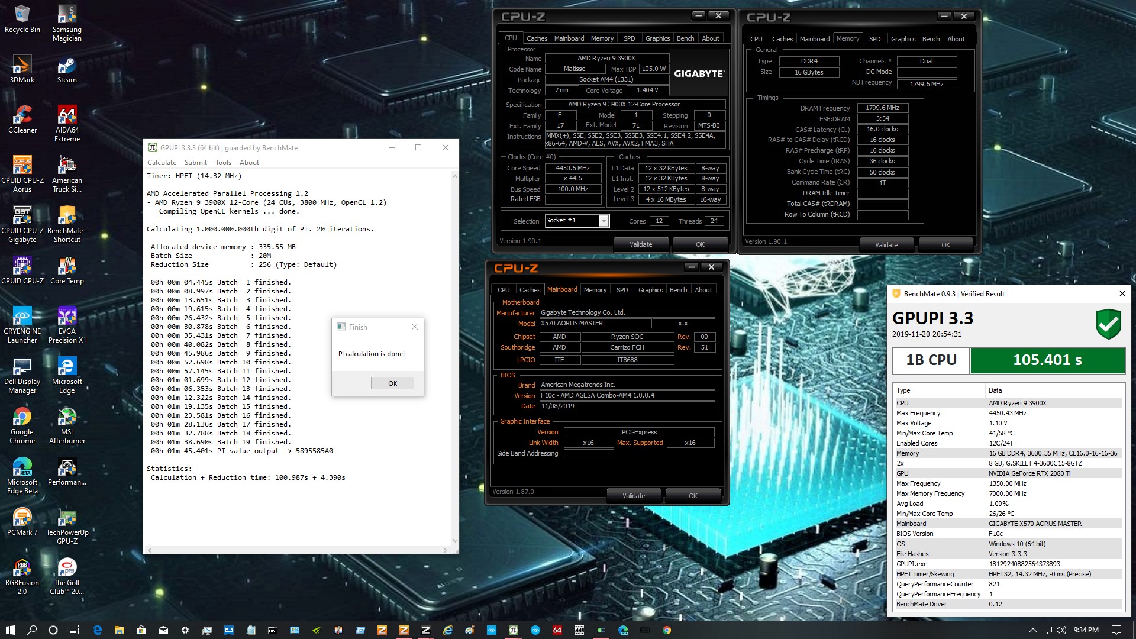Open the Tools menu in GPUPI
This screenshot has height=639, width=1136.
click(223, 163)
